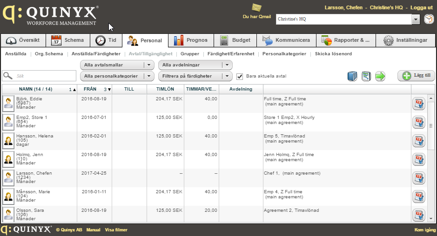Image resolution: width=437 pixels, height=236 pixels.
Task: Click Hansson, Helena's profile picture
Action: [x=8, y=141]
